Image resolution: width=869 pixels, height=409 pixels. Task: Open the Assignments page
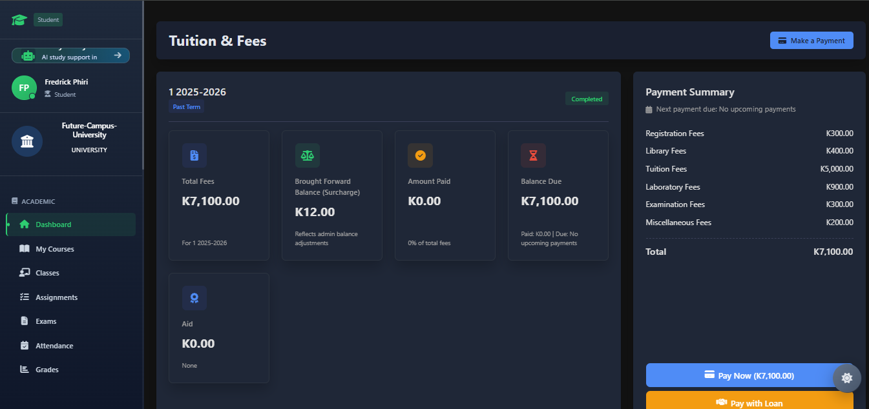pyautogui.click(x=56, y=297)
